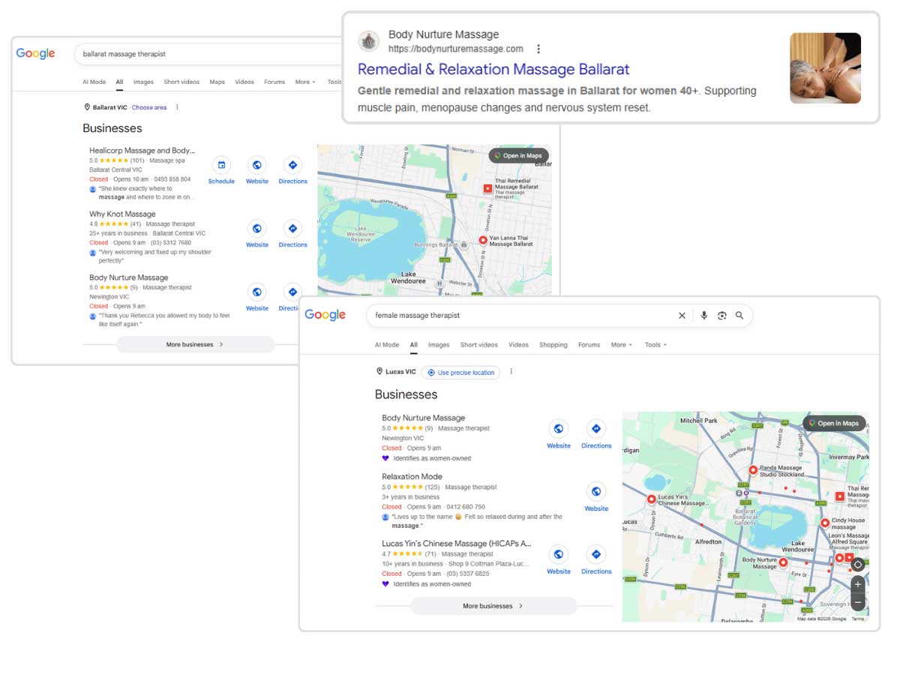Click Google logo in ballarat search window
Image resolution: width=900 pixels, height=675 pixels.
(x=36, y=54)
